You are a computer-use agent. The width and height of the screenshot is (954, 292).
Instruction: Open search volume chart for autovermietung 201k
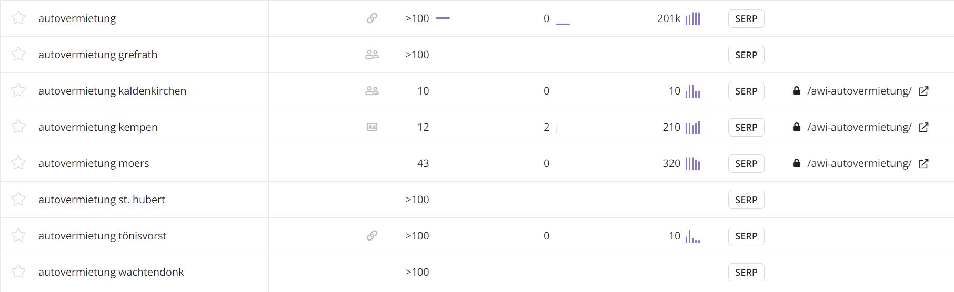coord(692,18)
